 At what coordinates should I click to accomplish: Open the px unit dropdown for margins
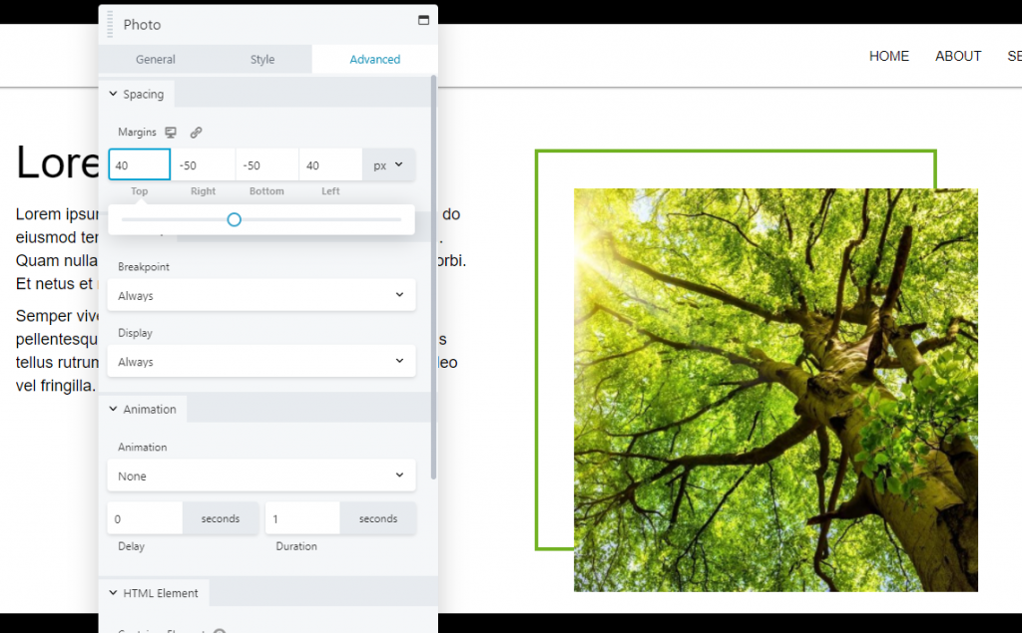(388, 165)
